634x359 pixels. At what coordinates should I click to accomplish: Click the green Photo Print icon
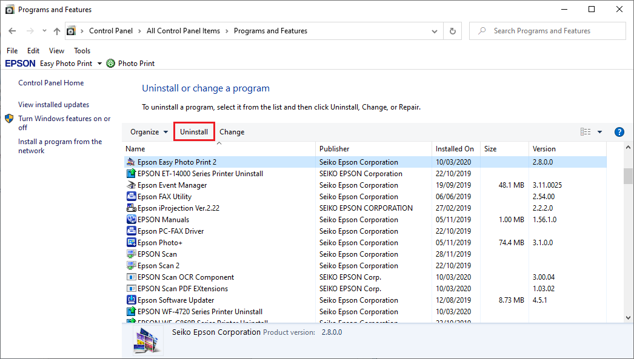pos(110,64)
